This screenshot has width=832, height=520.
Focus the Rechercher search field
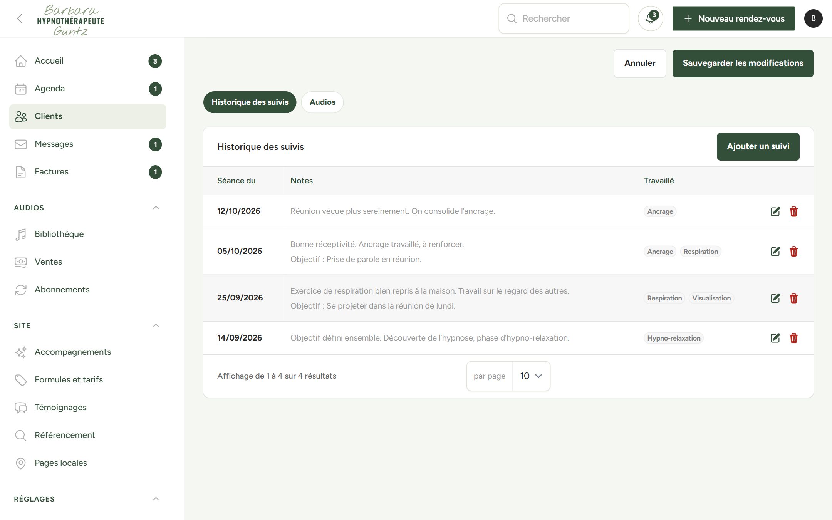tap(564, 18)
